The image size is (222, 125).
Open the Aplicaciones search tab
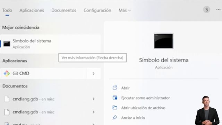32,10
